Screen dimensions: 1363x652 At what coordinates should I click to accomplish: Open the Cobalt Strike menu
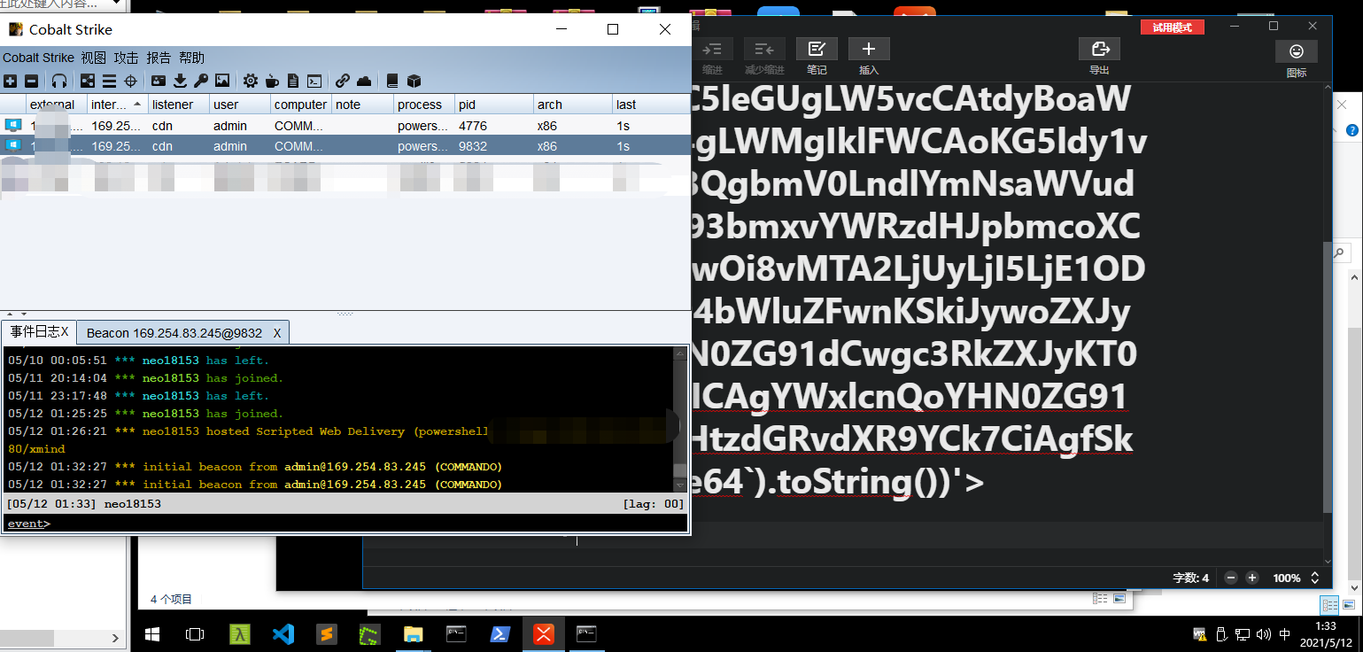click(38, 58)
